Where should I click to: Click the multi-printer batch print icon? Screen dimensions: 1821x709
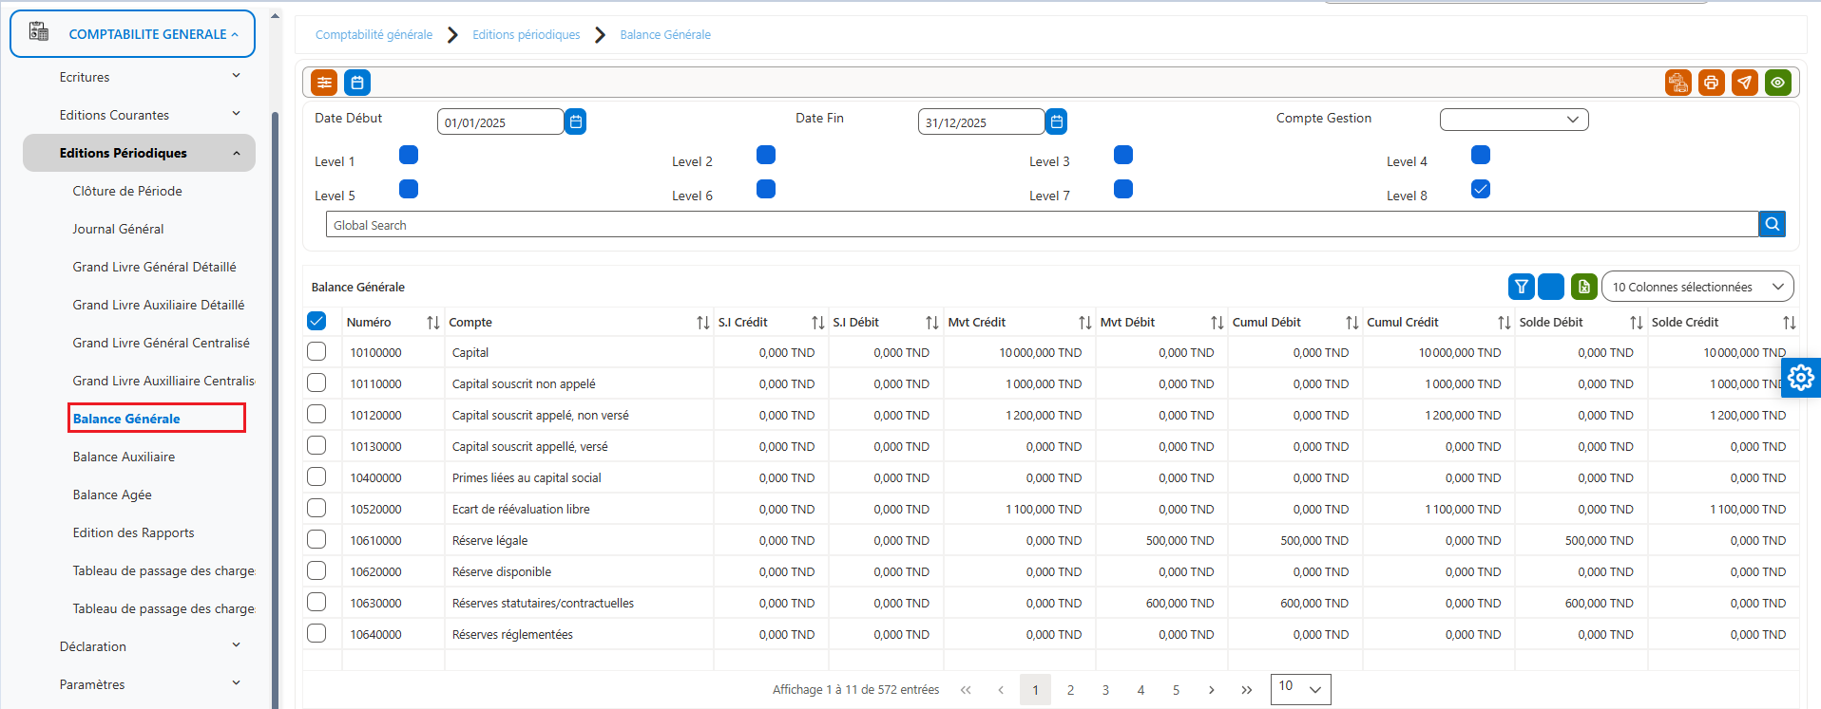pyautogui.click(x=1677, y=83)
